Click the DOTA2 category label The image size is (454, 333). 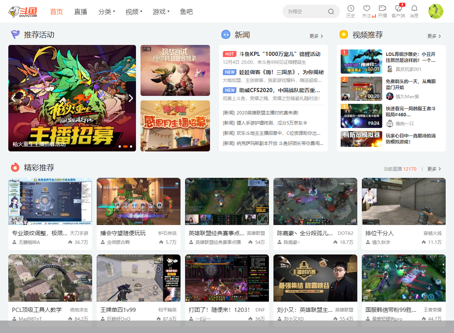click(345, 233)
